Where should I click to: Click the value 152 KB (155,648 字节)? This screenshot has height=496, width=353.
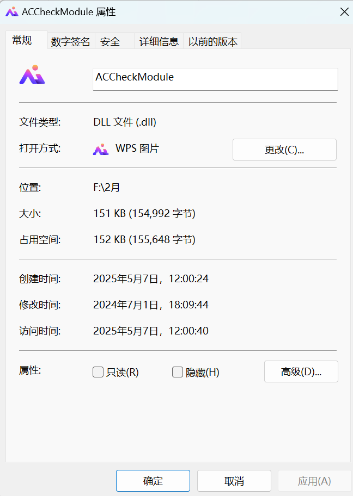(144, 239)
